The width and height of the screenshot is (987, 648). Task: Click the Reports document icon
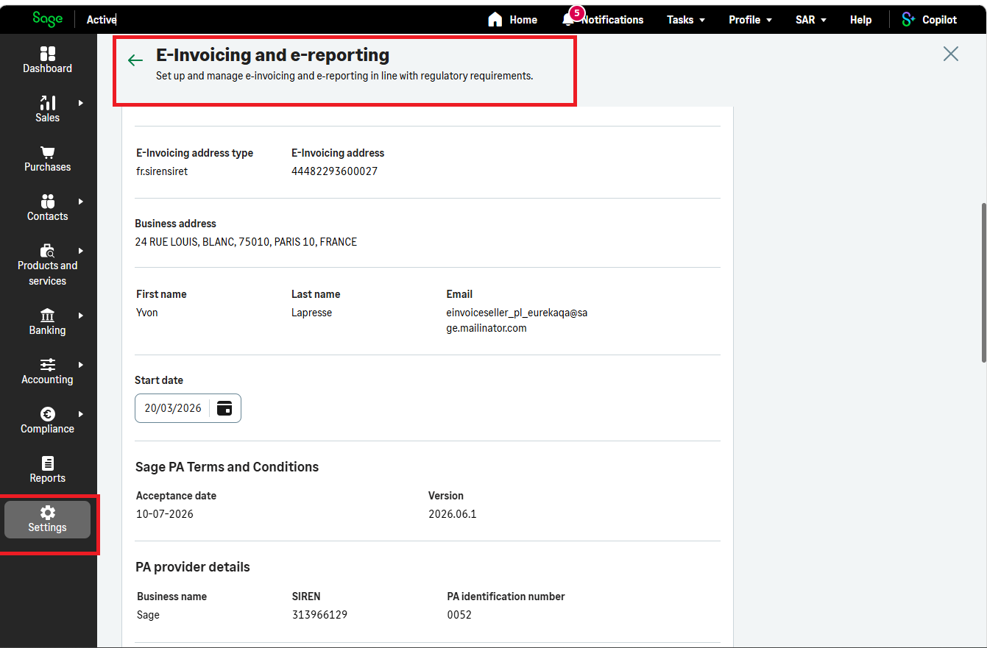click(48, 463)
